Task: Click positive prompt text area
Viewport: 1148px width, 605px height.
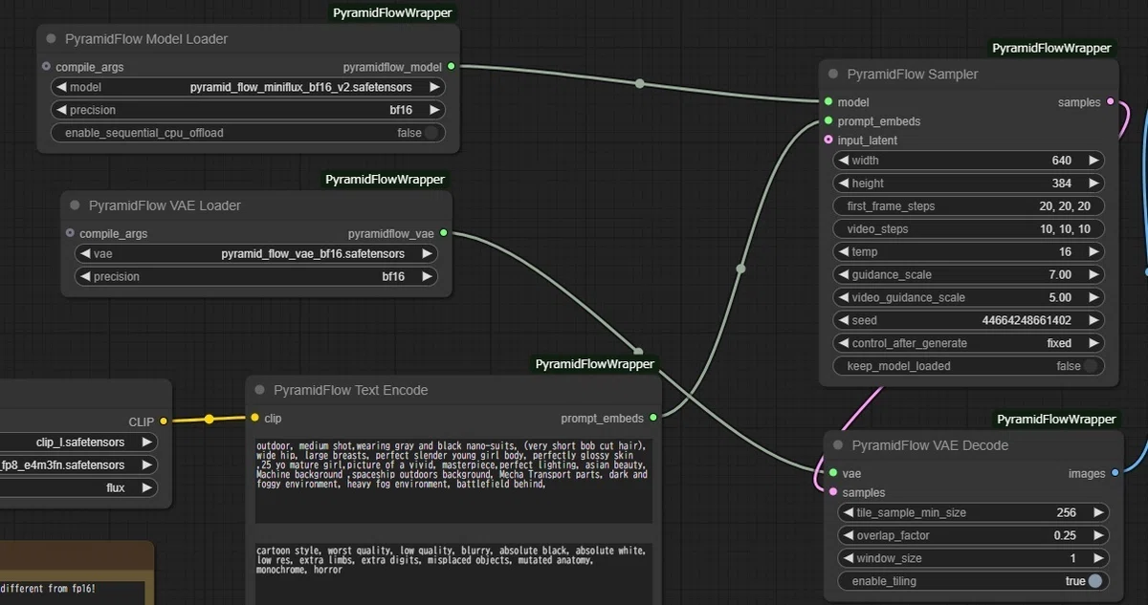Action: tap(453, 481)
